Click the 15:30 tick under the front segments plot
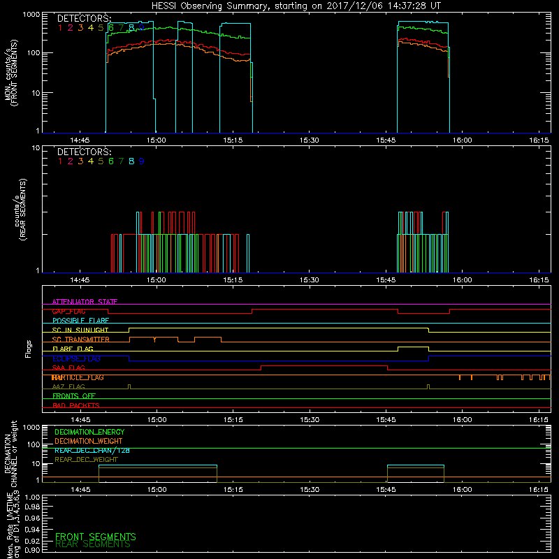 [309, 140]
